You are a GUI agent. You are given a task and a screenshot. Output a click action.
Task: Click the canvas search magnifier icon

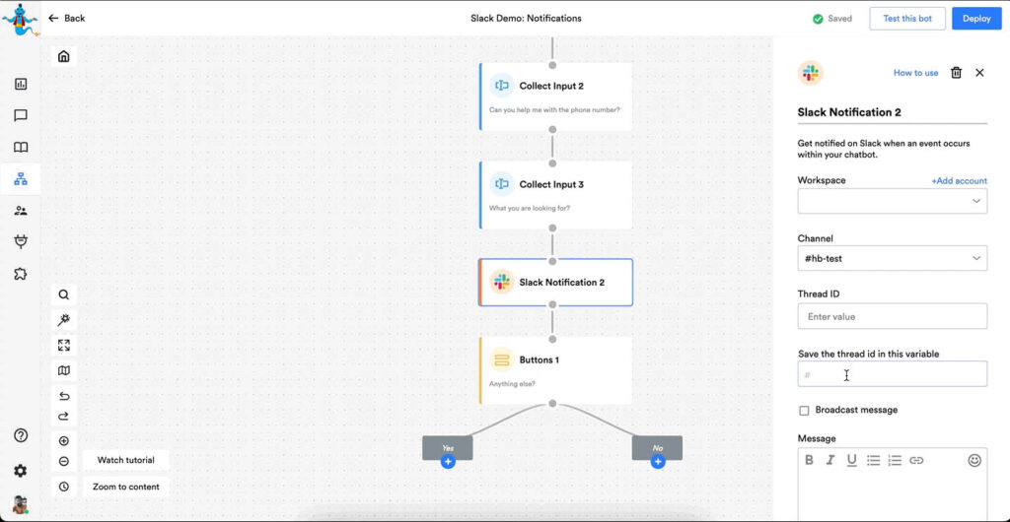[64, 294]
